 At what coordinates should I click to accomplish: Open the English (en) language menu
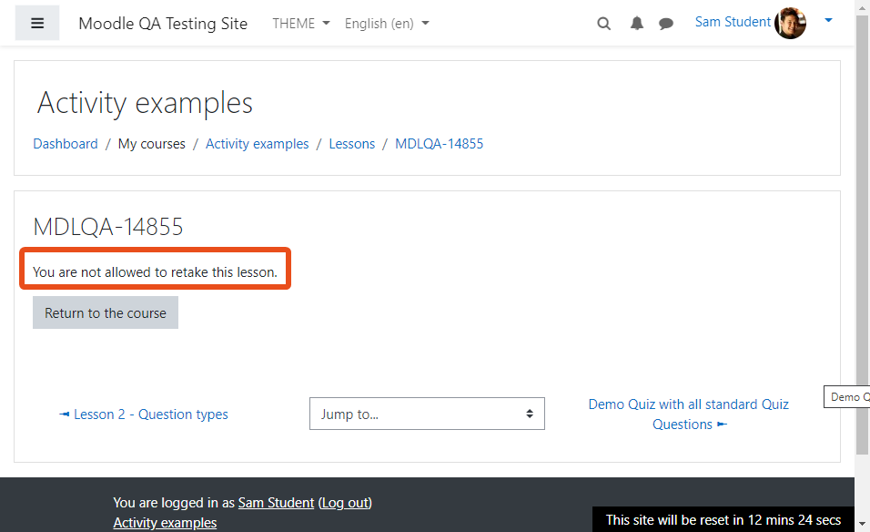(387, 24)
